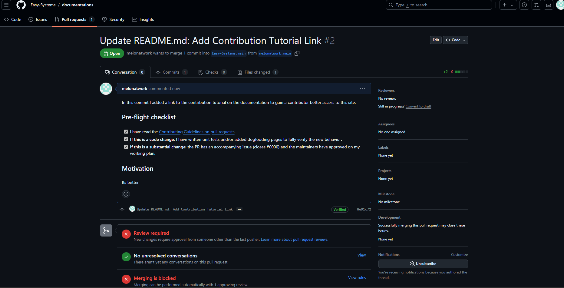564x288 pixels.
Task: Open the Convert to draft link
Action: (418, 106)
